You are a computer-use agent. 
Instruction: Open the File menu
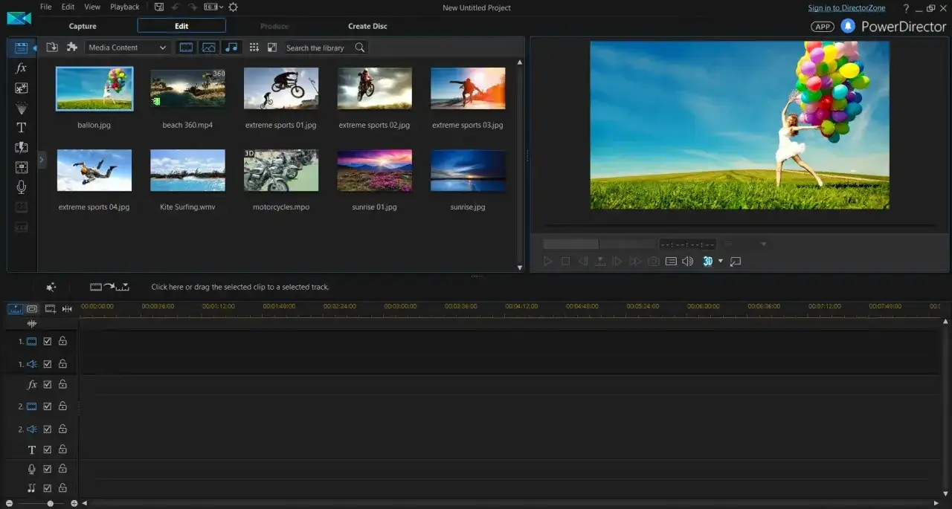(46, 7)
